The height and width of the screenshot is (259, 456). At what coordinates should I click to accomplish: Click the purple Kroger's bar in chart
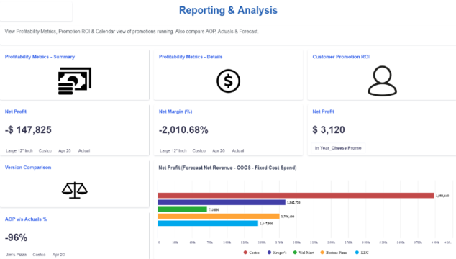coord(222,202)
